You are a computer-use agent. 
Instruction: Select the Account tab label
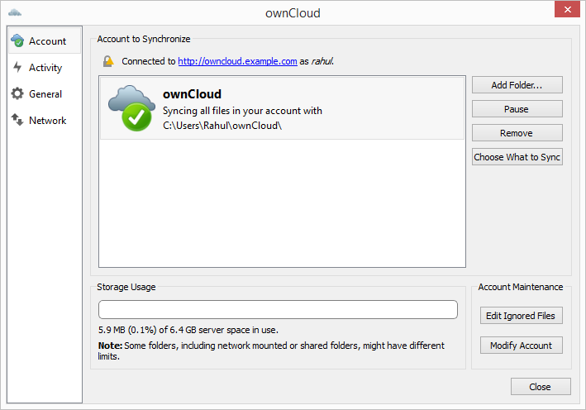click(47, 41)
